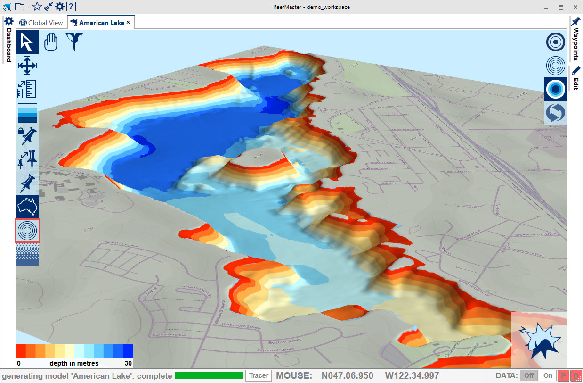Activate the hand pan tool

[50, 42]
